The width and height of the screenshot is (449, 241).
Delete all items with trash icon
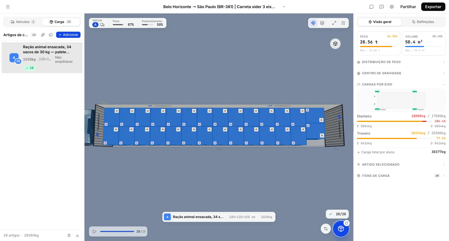point(69,235)
